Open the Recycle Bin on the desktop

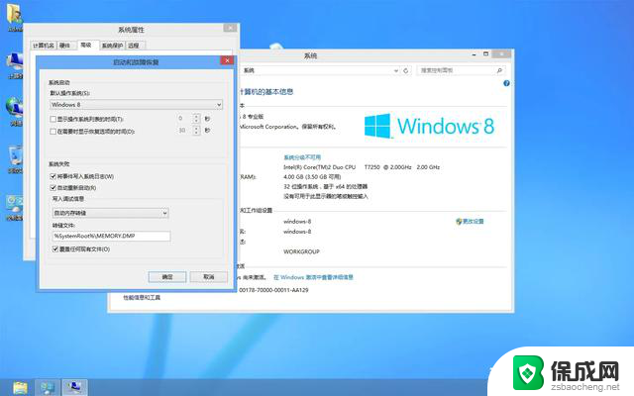[x=15, y=158]
